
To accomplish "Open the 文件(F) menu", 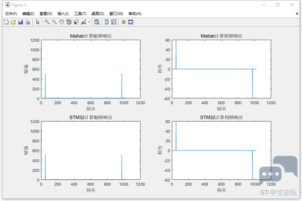I will [x=11, y=14].
